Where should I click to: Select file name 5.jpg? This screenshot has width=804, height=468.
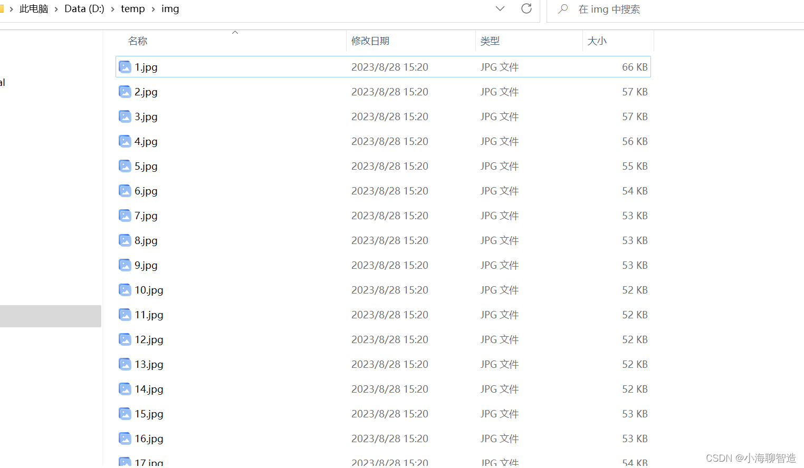(146, 166)
